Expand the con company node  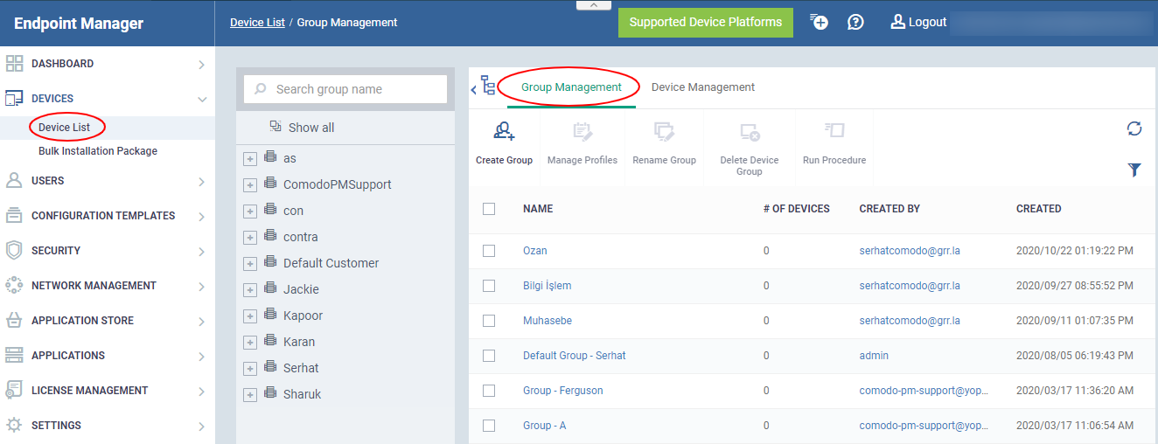point(250,212)
